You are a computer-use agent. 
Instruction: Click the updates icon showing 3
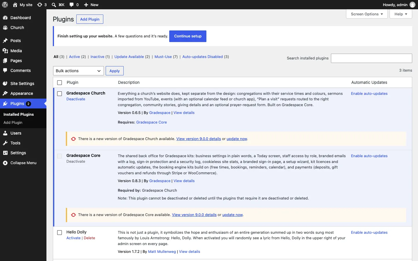coord(40,5)
